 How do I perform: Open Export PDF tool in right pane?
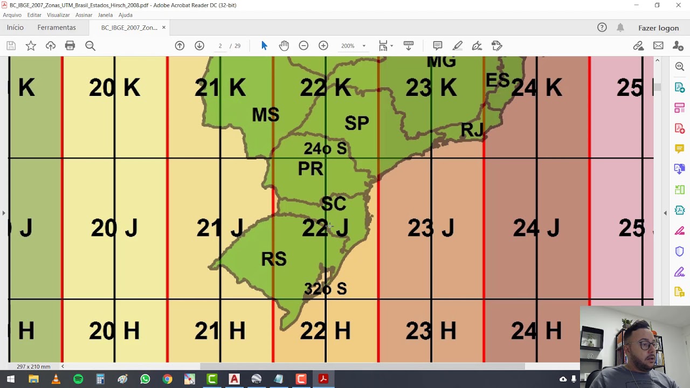679,87
